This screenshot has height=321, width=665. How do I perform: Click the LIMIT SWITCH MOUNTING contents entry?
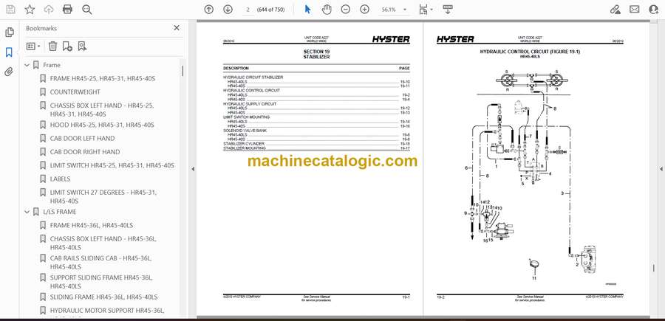pos(246,117)
